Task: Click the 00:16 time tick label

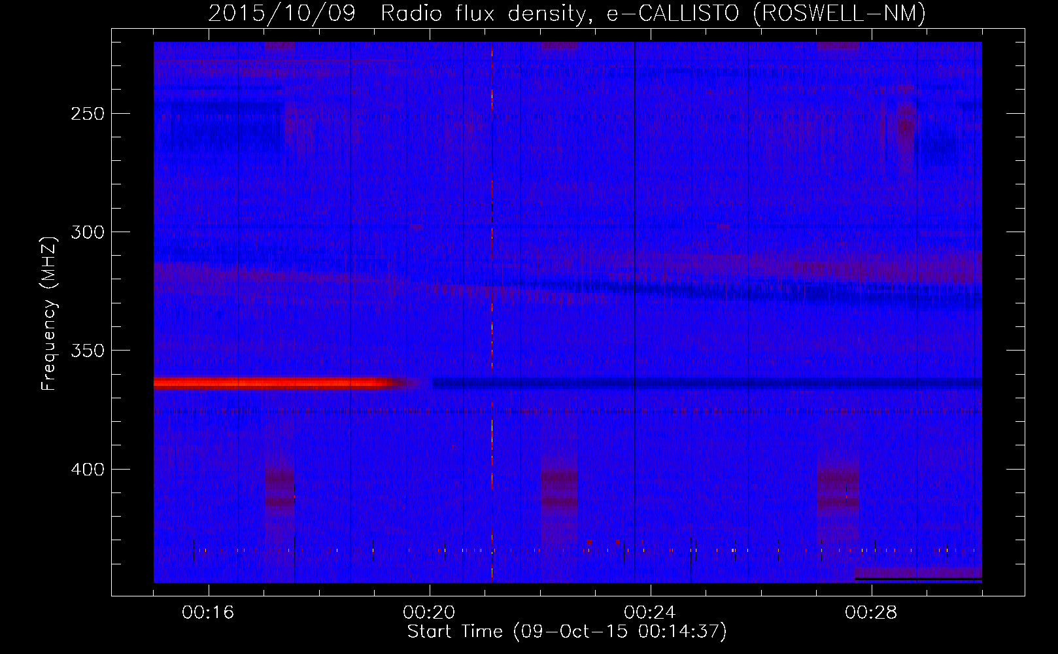Action: [208, 613]
